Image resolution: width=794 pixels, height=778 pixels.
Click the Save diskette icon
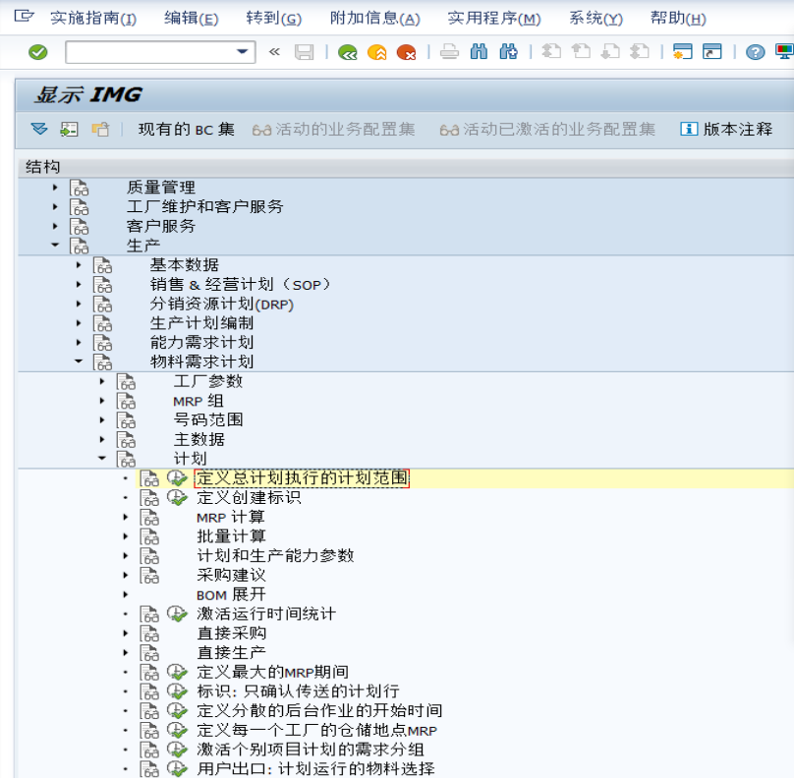[x=304, y=52]
